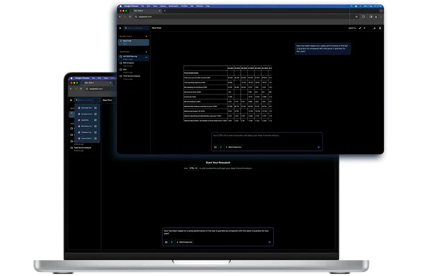Image resolution: width=421 pixels, height=276 pixels.
Task: Open Tech Sector Analysis in back window sidebar
Action: tap(83, 149)
